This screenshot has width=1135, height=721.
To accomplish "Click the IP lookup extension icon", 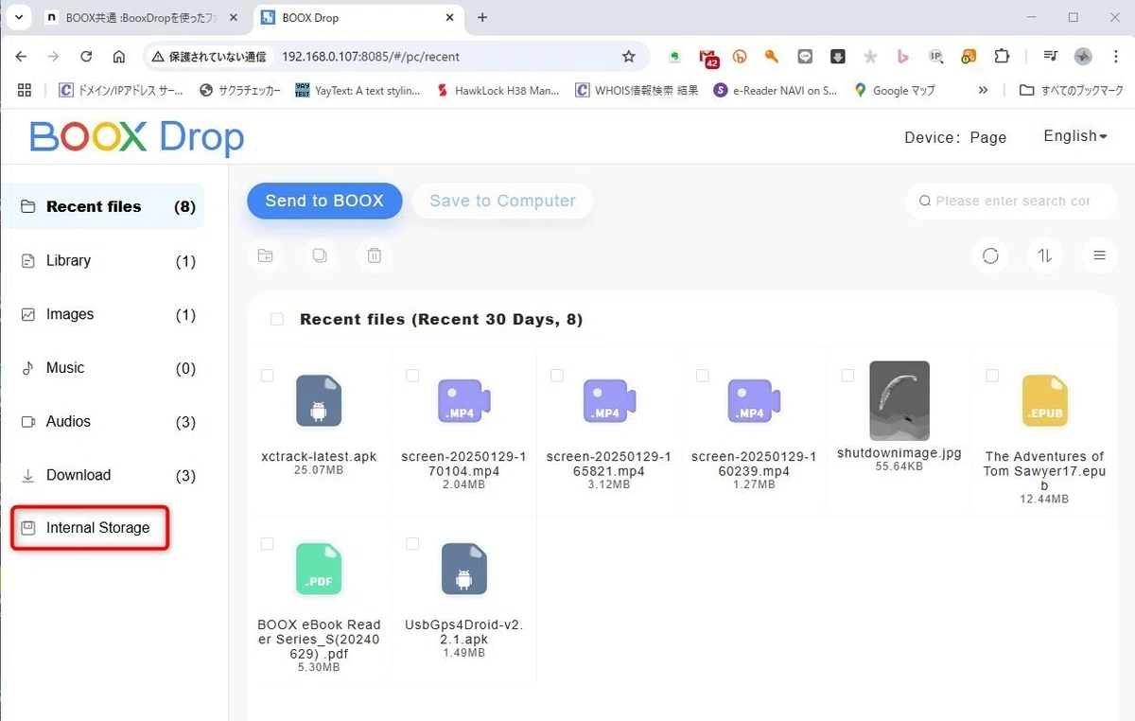I will pos(935,57).
